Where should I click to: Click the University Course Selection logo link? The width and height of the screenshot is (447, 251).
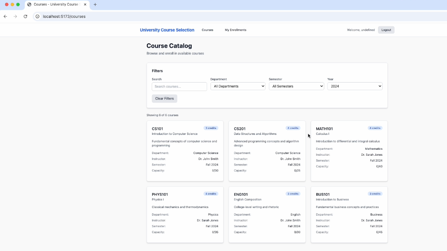167,30
